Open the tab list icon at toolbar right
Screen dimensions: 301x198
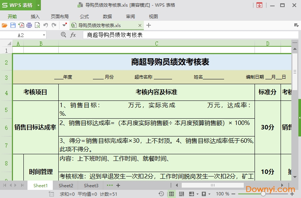pos(296,25)
